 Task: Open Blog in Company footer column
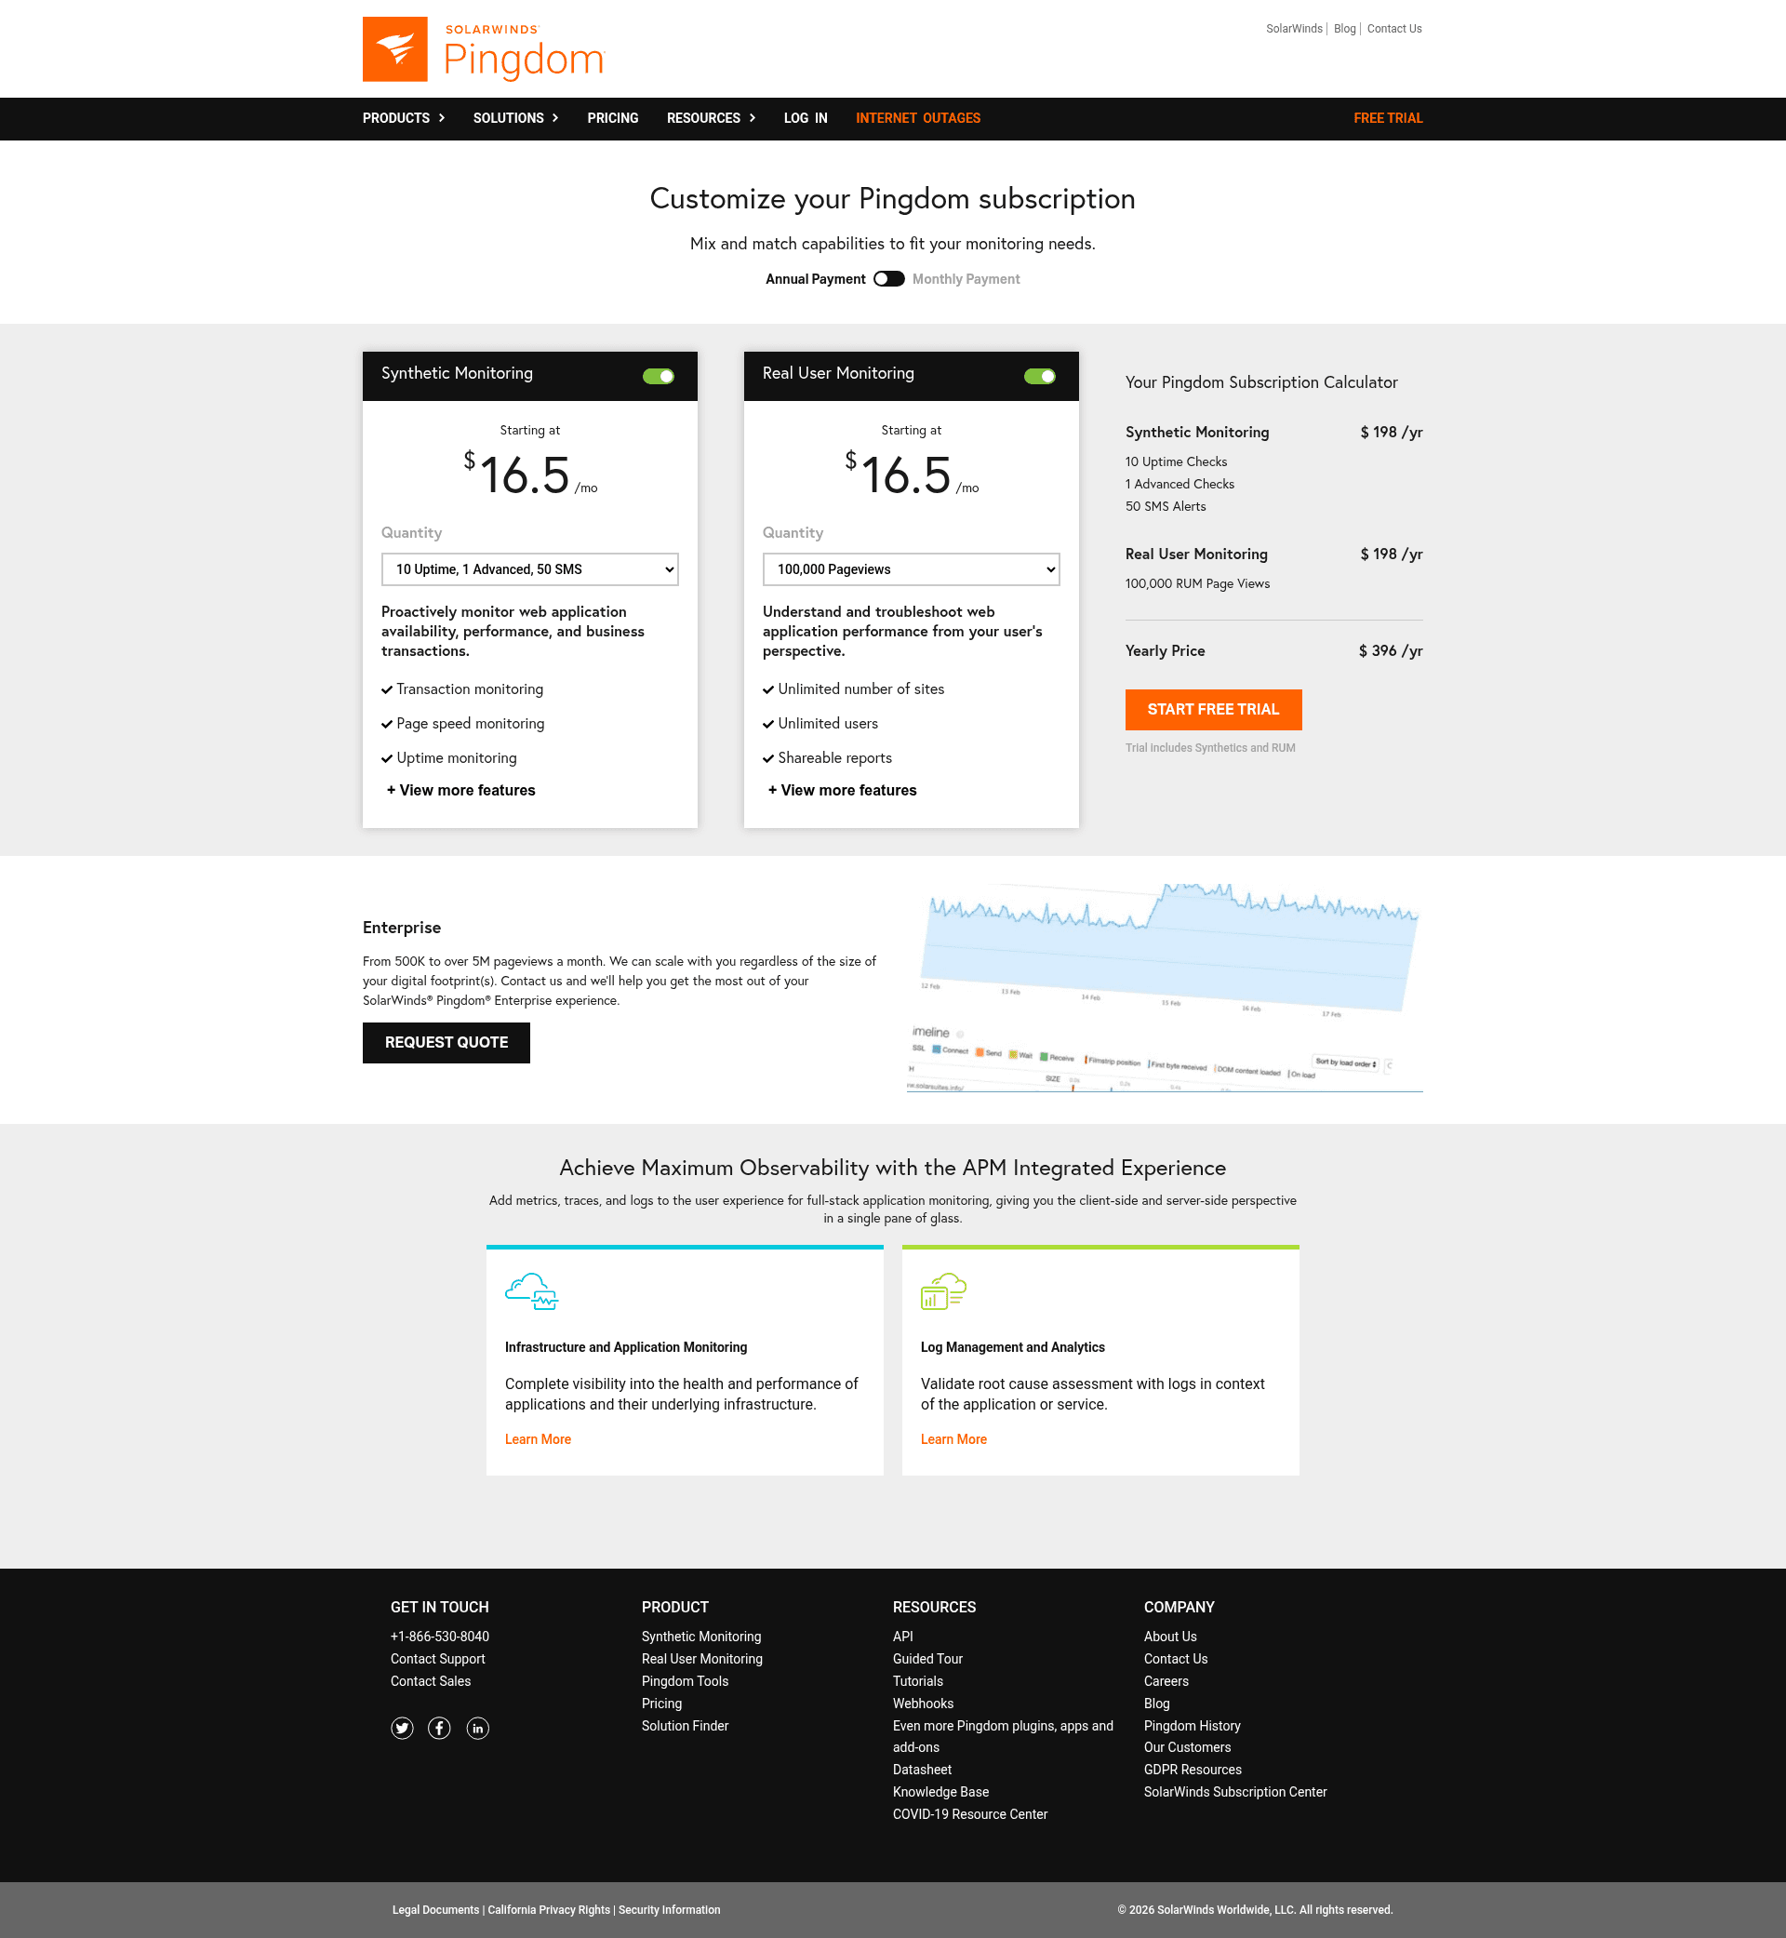(1157, 1704)
